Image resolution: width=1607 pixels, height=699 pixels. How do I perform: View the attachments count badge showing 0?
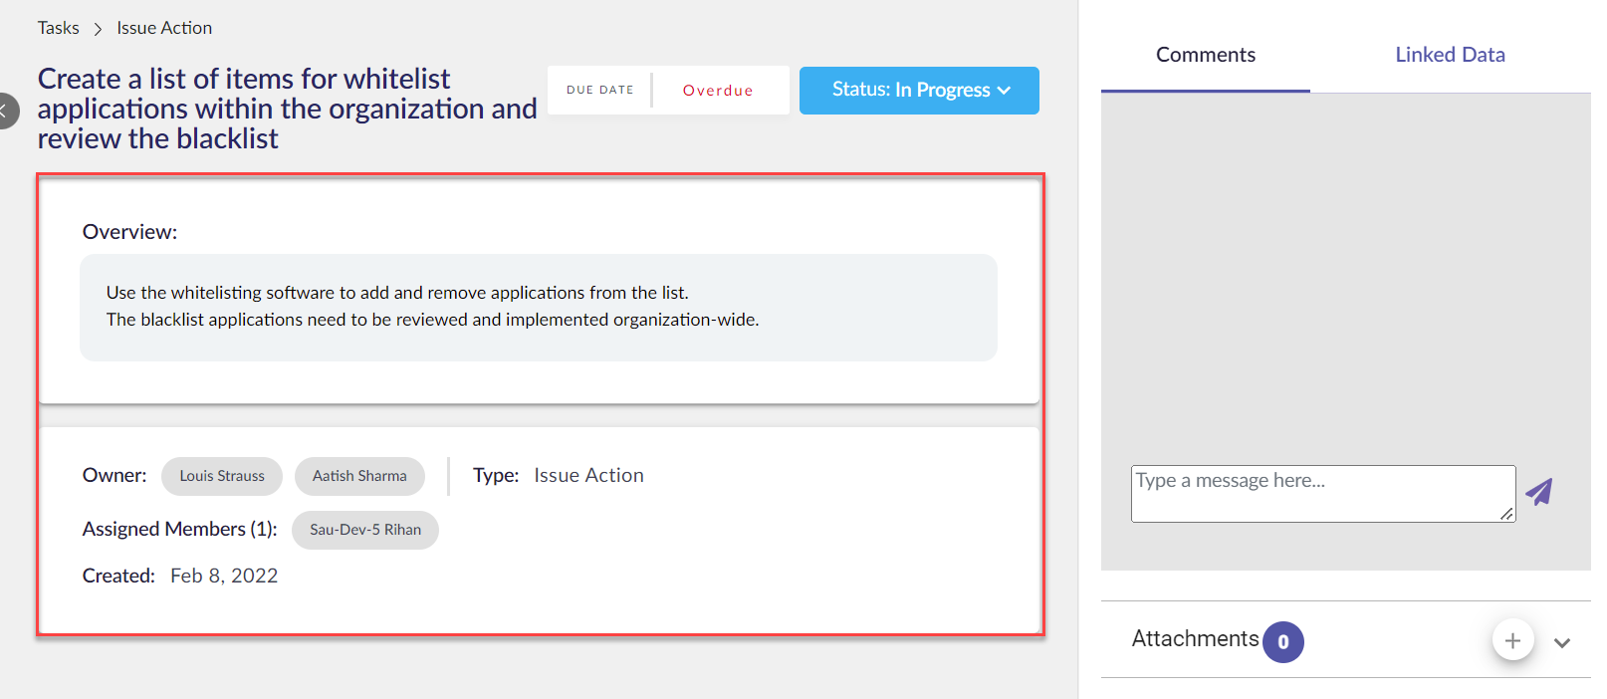tap(1283, 642)
